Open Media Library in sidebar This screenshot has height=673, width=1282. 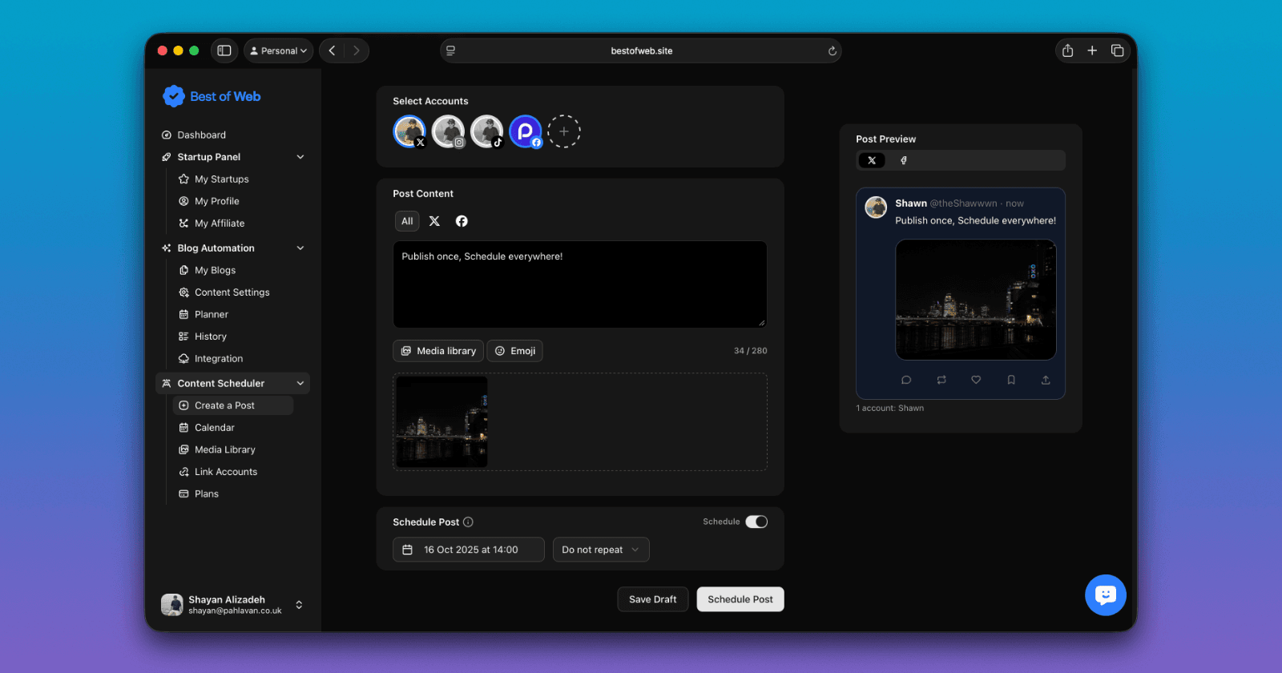[224, 449]
